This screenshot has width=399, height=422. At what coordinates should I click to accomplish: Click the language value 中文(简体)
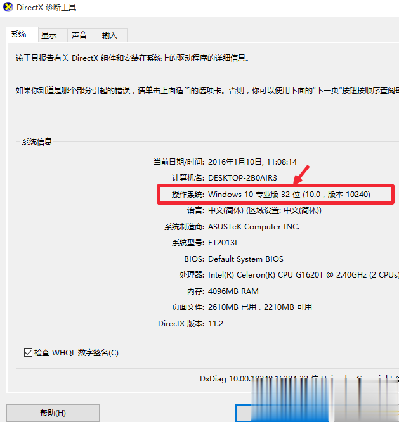tap(226, 210)
